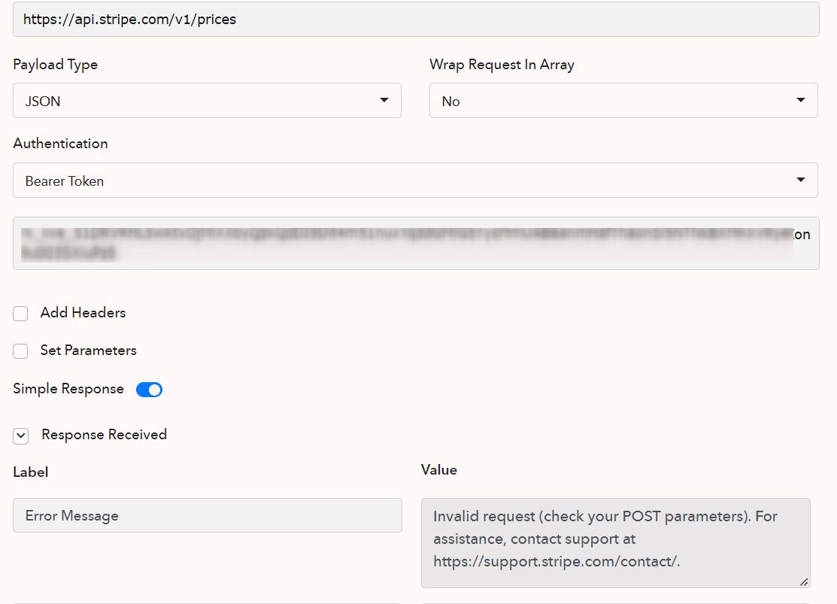Image resolution: width=837 pixels, height=604 pixels.
Task: Click the Value column heading
Action: coord(438,470)
